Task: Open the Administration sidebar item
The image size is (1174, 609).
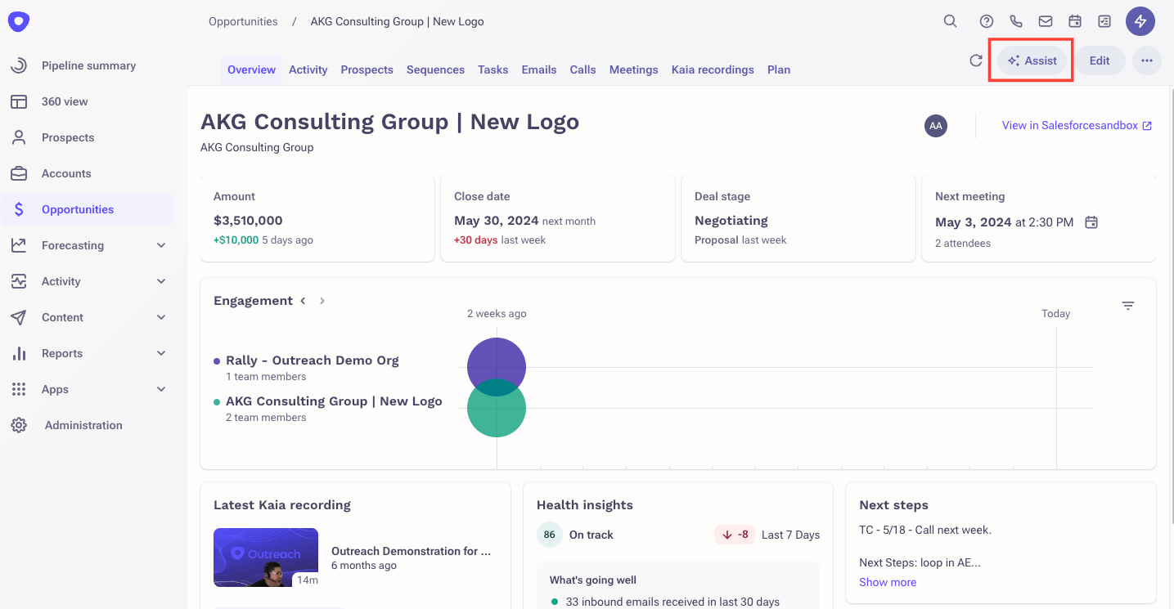Action: click(x=88, y=425)
